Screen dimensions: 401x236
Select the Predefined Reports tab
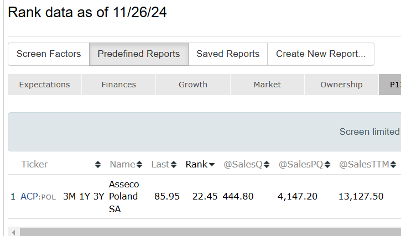click(138, 54)
